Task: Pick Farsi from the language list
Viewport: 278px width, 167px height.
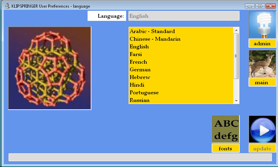Action: (x=136, y=54)
